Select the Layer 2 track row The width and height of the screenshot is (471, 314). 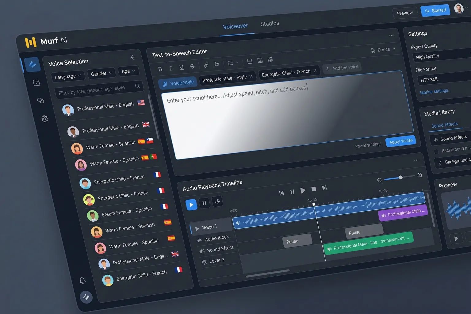coord(213,261)
